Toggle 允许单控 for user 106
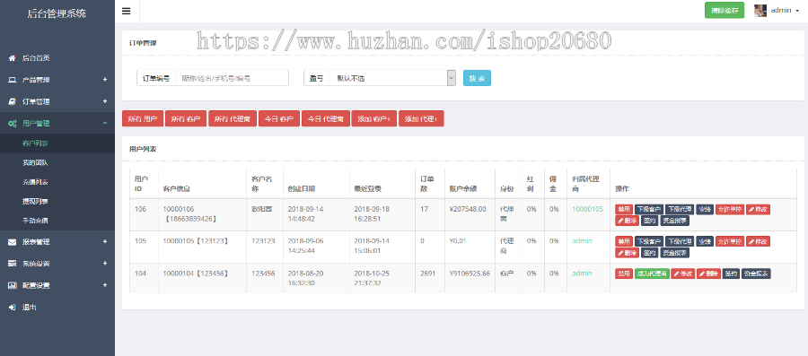Image resolution: width=808 pixels, height=356 pixels. point(730,209)
